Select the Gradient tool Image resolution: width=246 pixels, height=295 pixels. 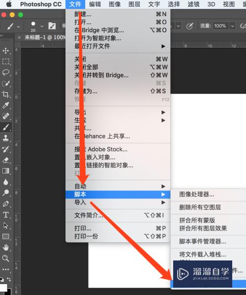5,171
